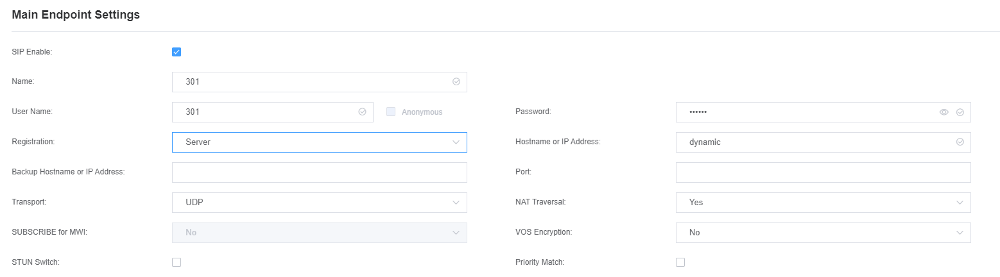This screenshot has width=1000, height=277.
Task: Open the NAT Traversal dropdown showing Yes
Action: click(x=823, y=203)
